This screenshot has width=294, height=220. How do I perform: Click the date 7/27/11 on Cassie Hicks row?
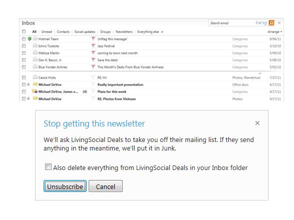click(275, 77)
